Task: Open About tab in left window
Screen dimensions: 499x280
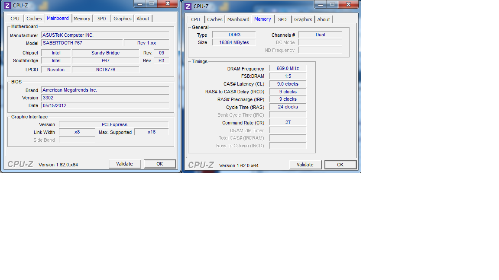Action: 143,19
